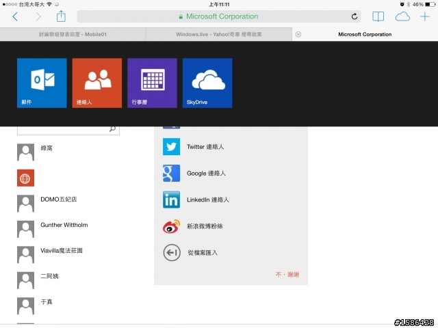Click avatar of 于真
This screenshot has height=328, width=438.
pos(25,306)
